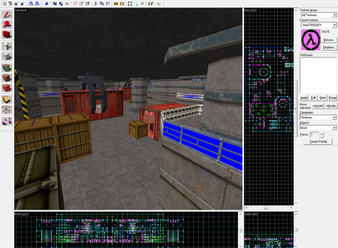This screenshot has height=248, width=338.
Task: Click the VisGroups Edit button
Action: [313, 98]
